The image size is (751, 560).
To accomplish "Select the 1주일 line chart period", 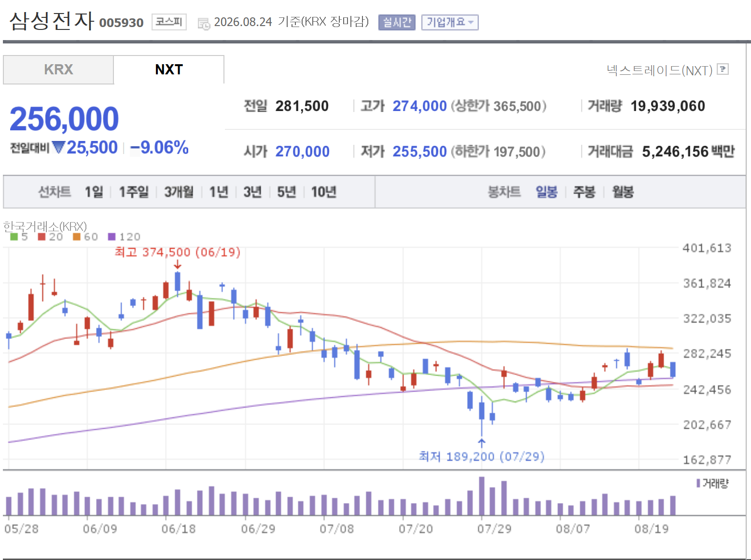I will click(134, 192).
